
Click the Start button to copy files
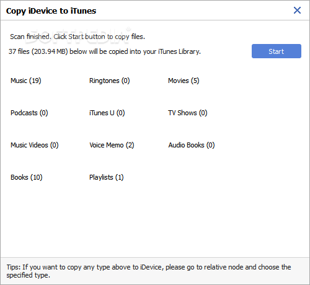tap(277, 51)
